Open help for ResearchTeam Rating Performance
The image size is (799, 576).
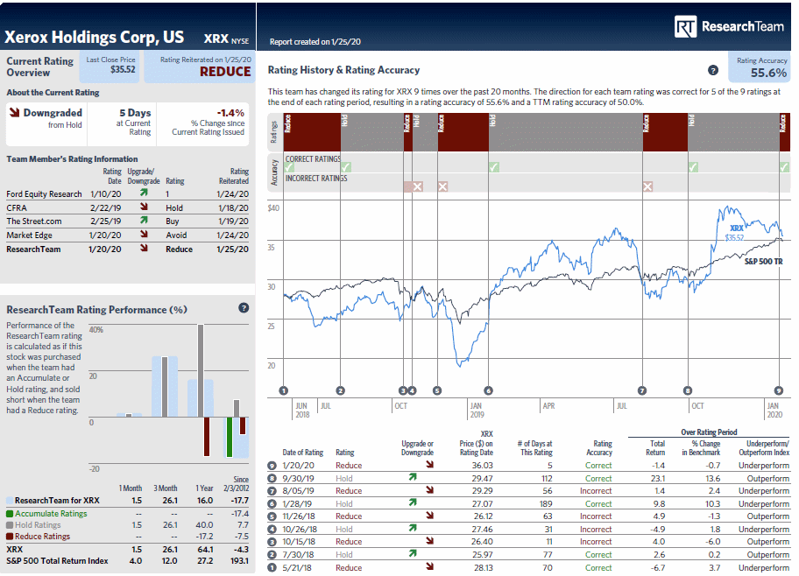pos(244,307)
